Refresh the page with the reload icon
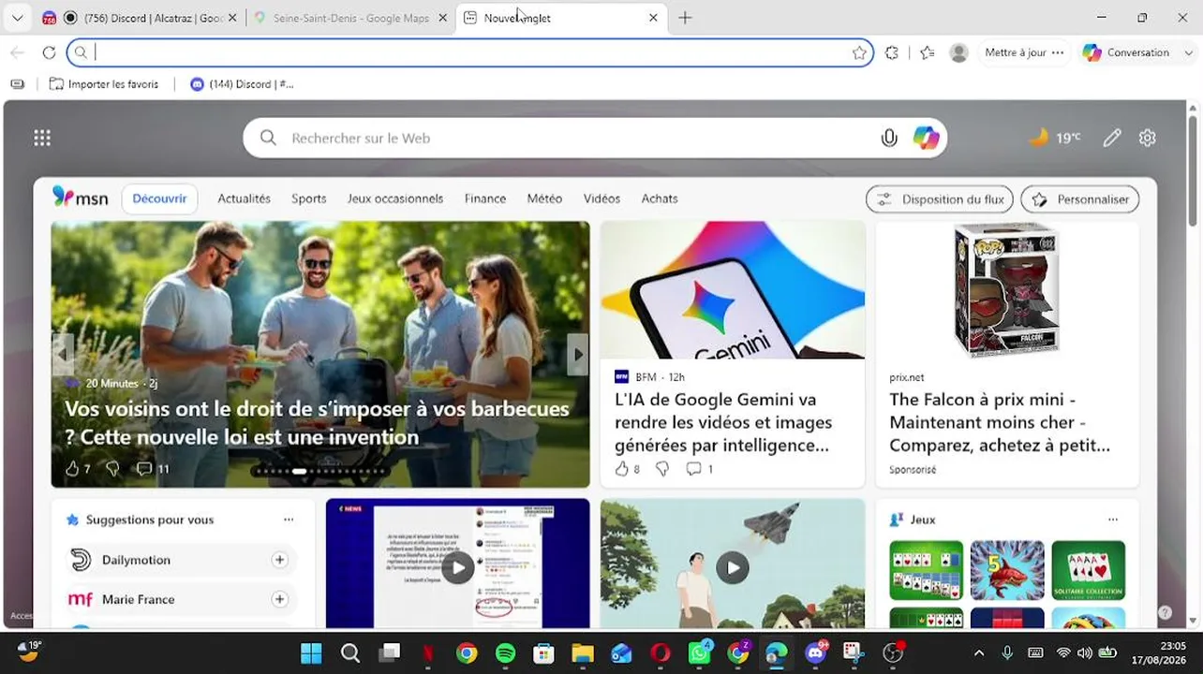 tap(49, 52)
